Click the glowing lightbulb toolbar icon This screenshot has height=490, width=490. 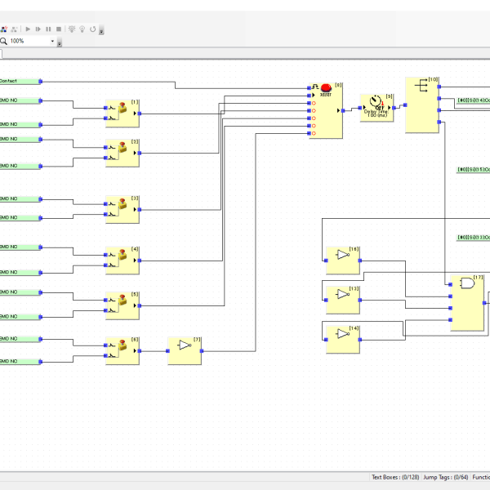(x=72, y=29)
